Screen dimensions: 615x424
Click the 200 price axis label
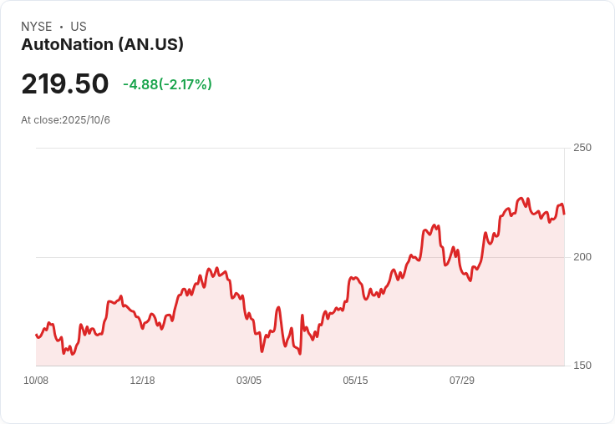(x=582, y=257)
